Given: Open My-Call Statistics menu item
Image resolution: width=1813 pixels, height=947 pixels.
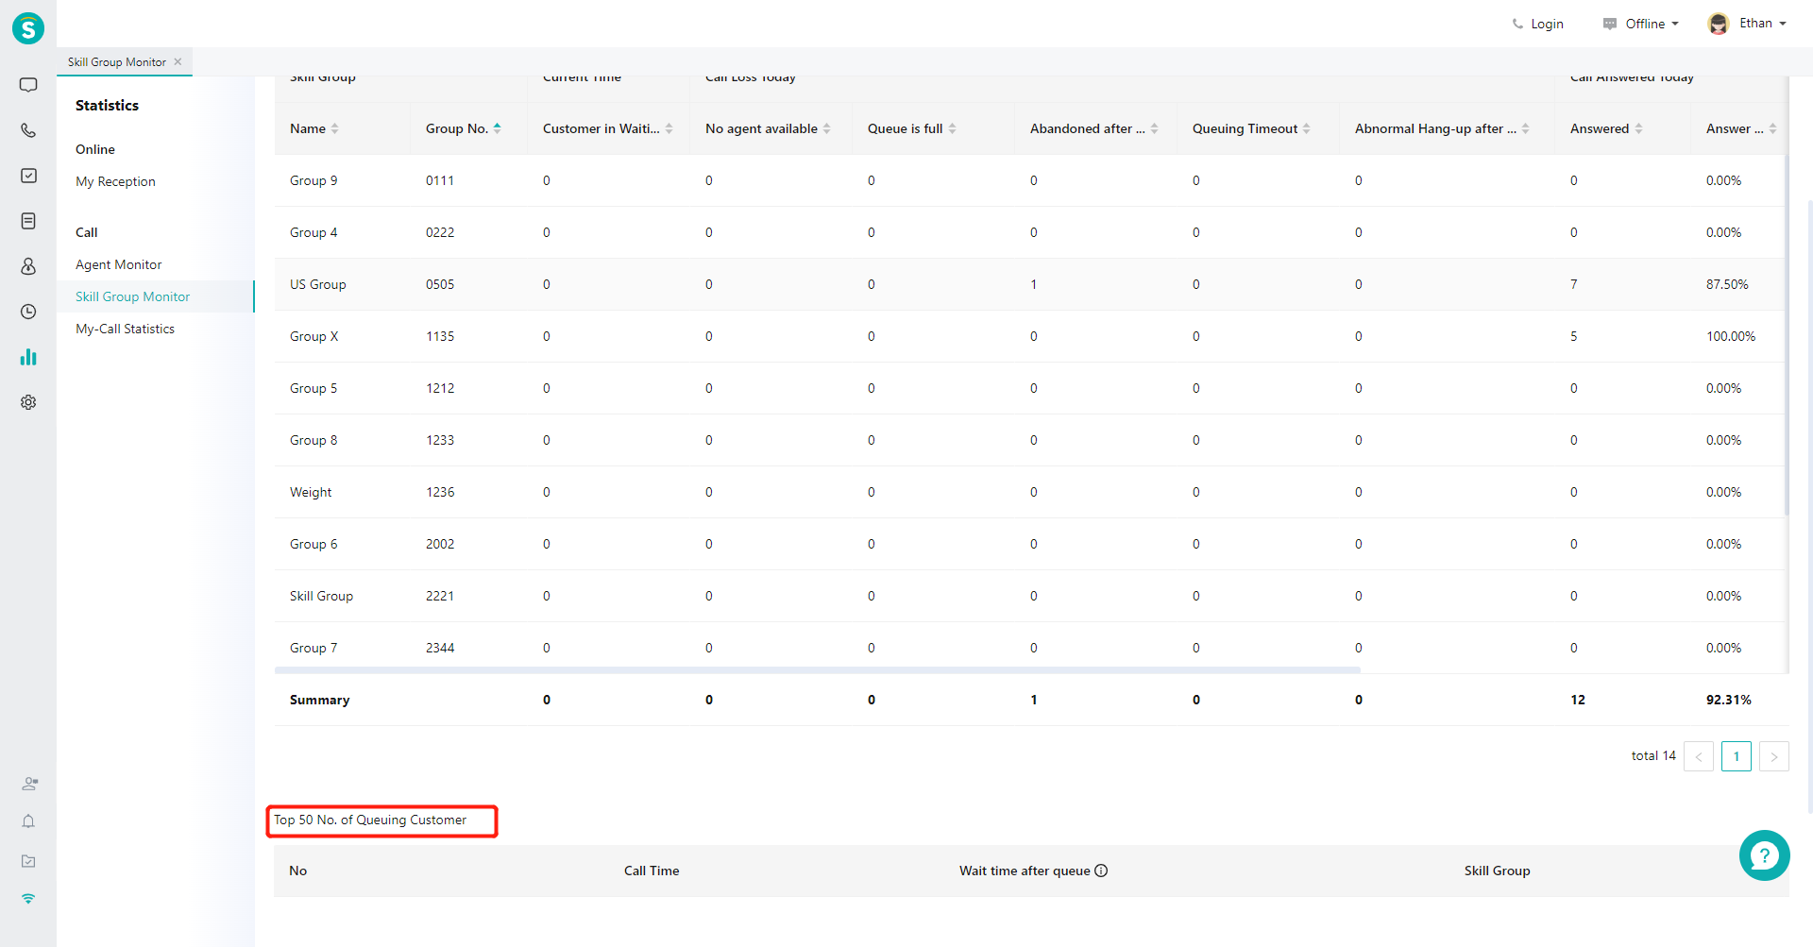Looking at the screenshot, I should (125, 329).
